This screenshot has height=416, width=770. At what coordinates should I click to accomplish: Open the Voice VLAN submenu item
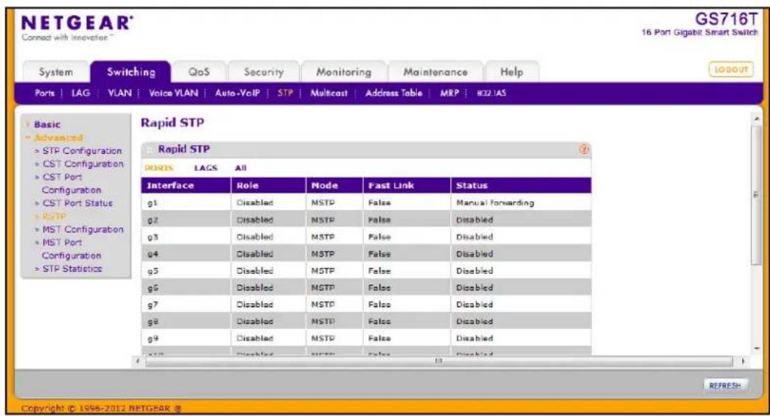[173, 93]
